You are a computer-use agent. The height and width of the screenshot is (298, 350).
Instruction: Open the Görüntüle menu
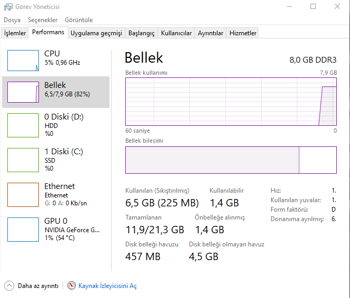78,20
